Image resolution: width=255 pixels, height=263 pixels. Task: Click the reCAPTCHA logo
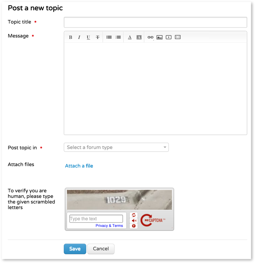pos(153,220)
